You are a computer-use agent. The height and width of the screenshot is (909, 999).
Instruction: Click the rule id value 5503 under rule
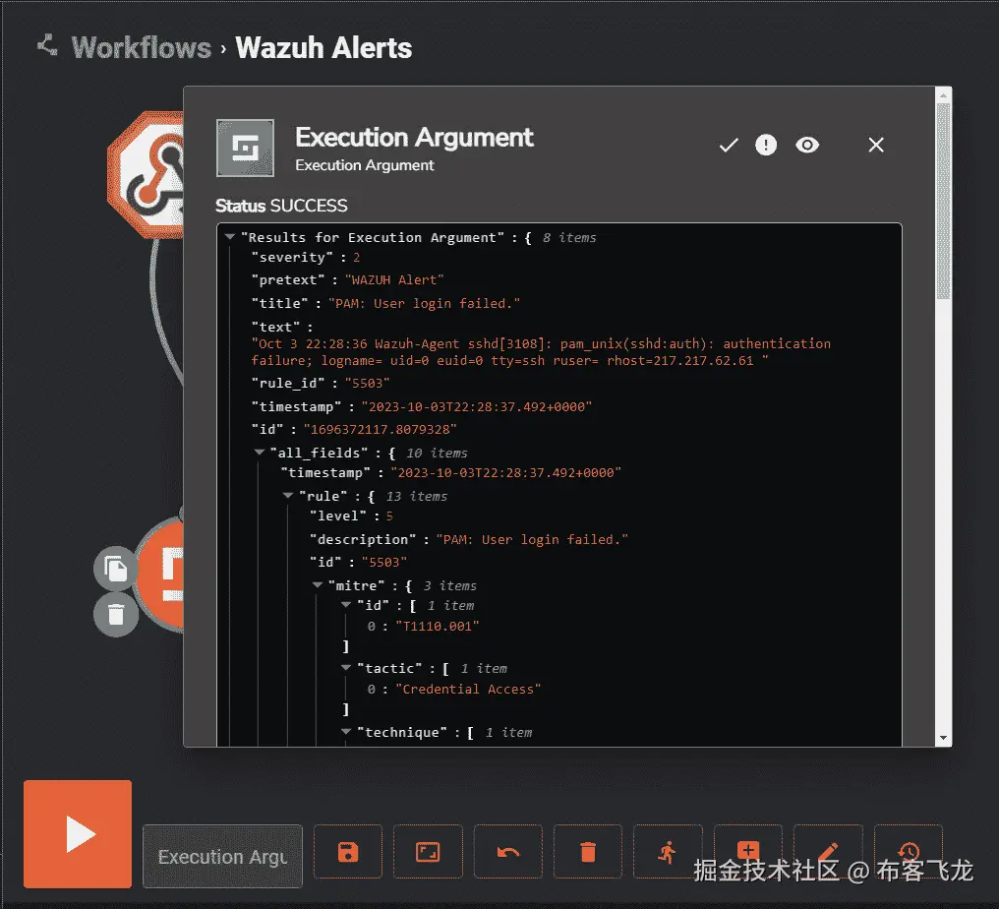click(x=384, y=563)
